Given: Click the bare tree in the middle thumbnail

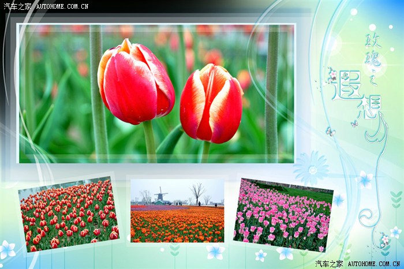Looking at the screenshot, I should 198,192.
